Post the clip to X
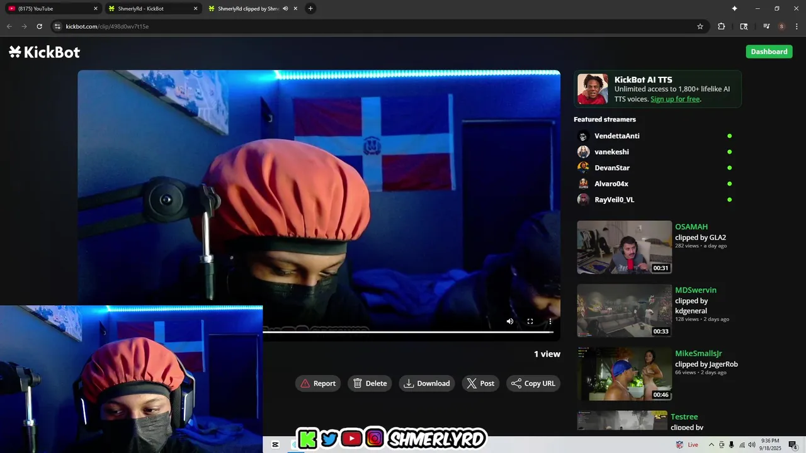The height and width of the screenshot is (453, 806). (x=480, y=383)
